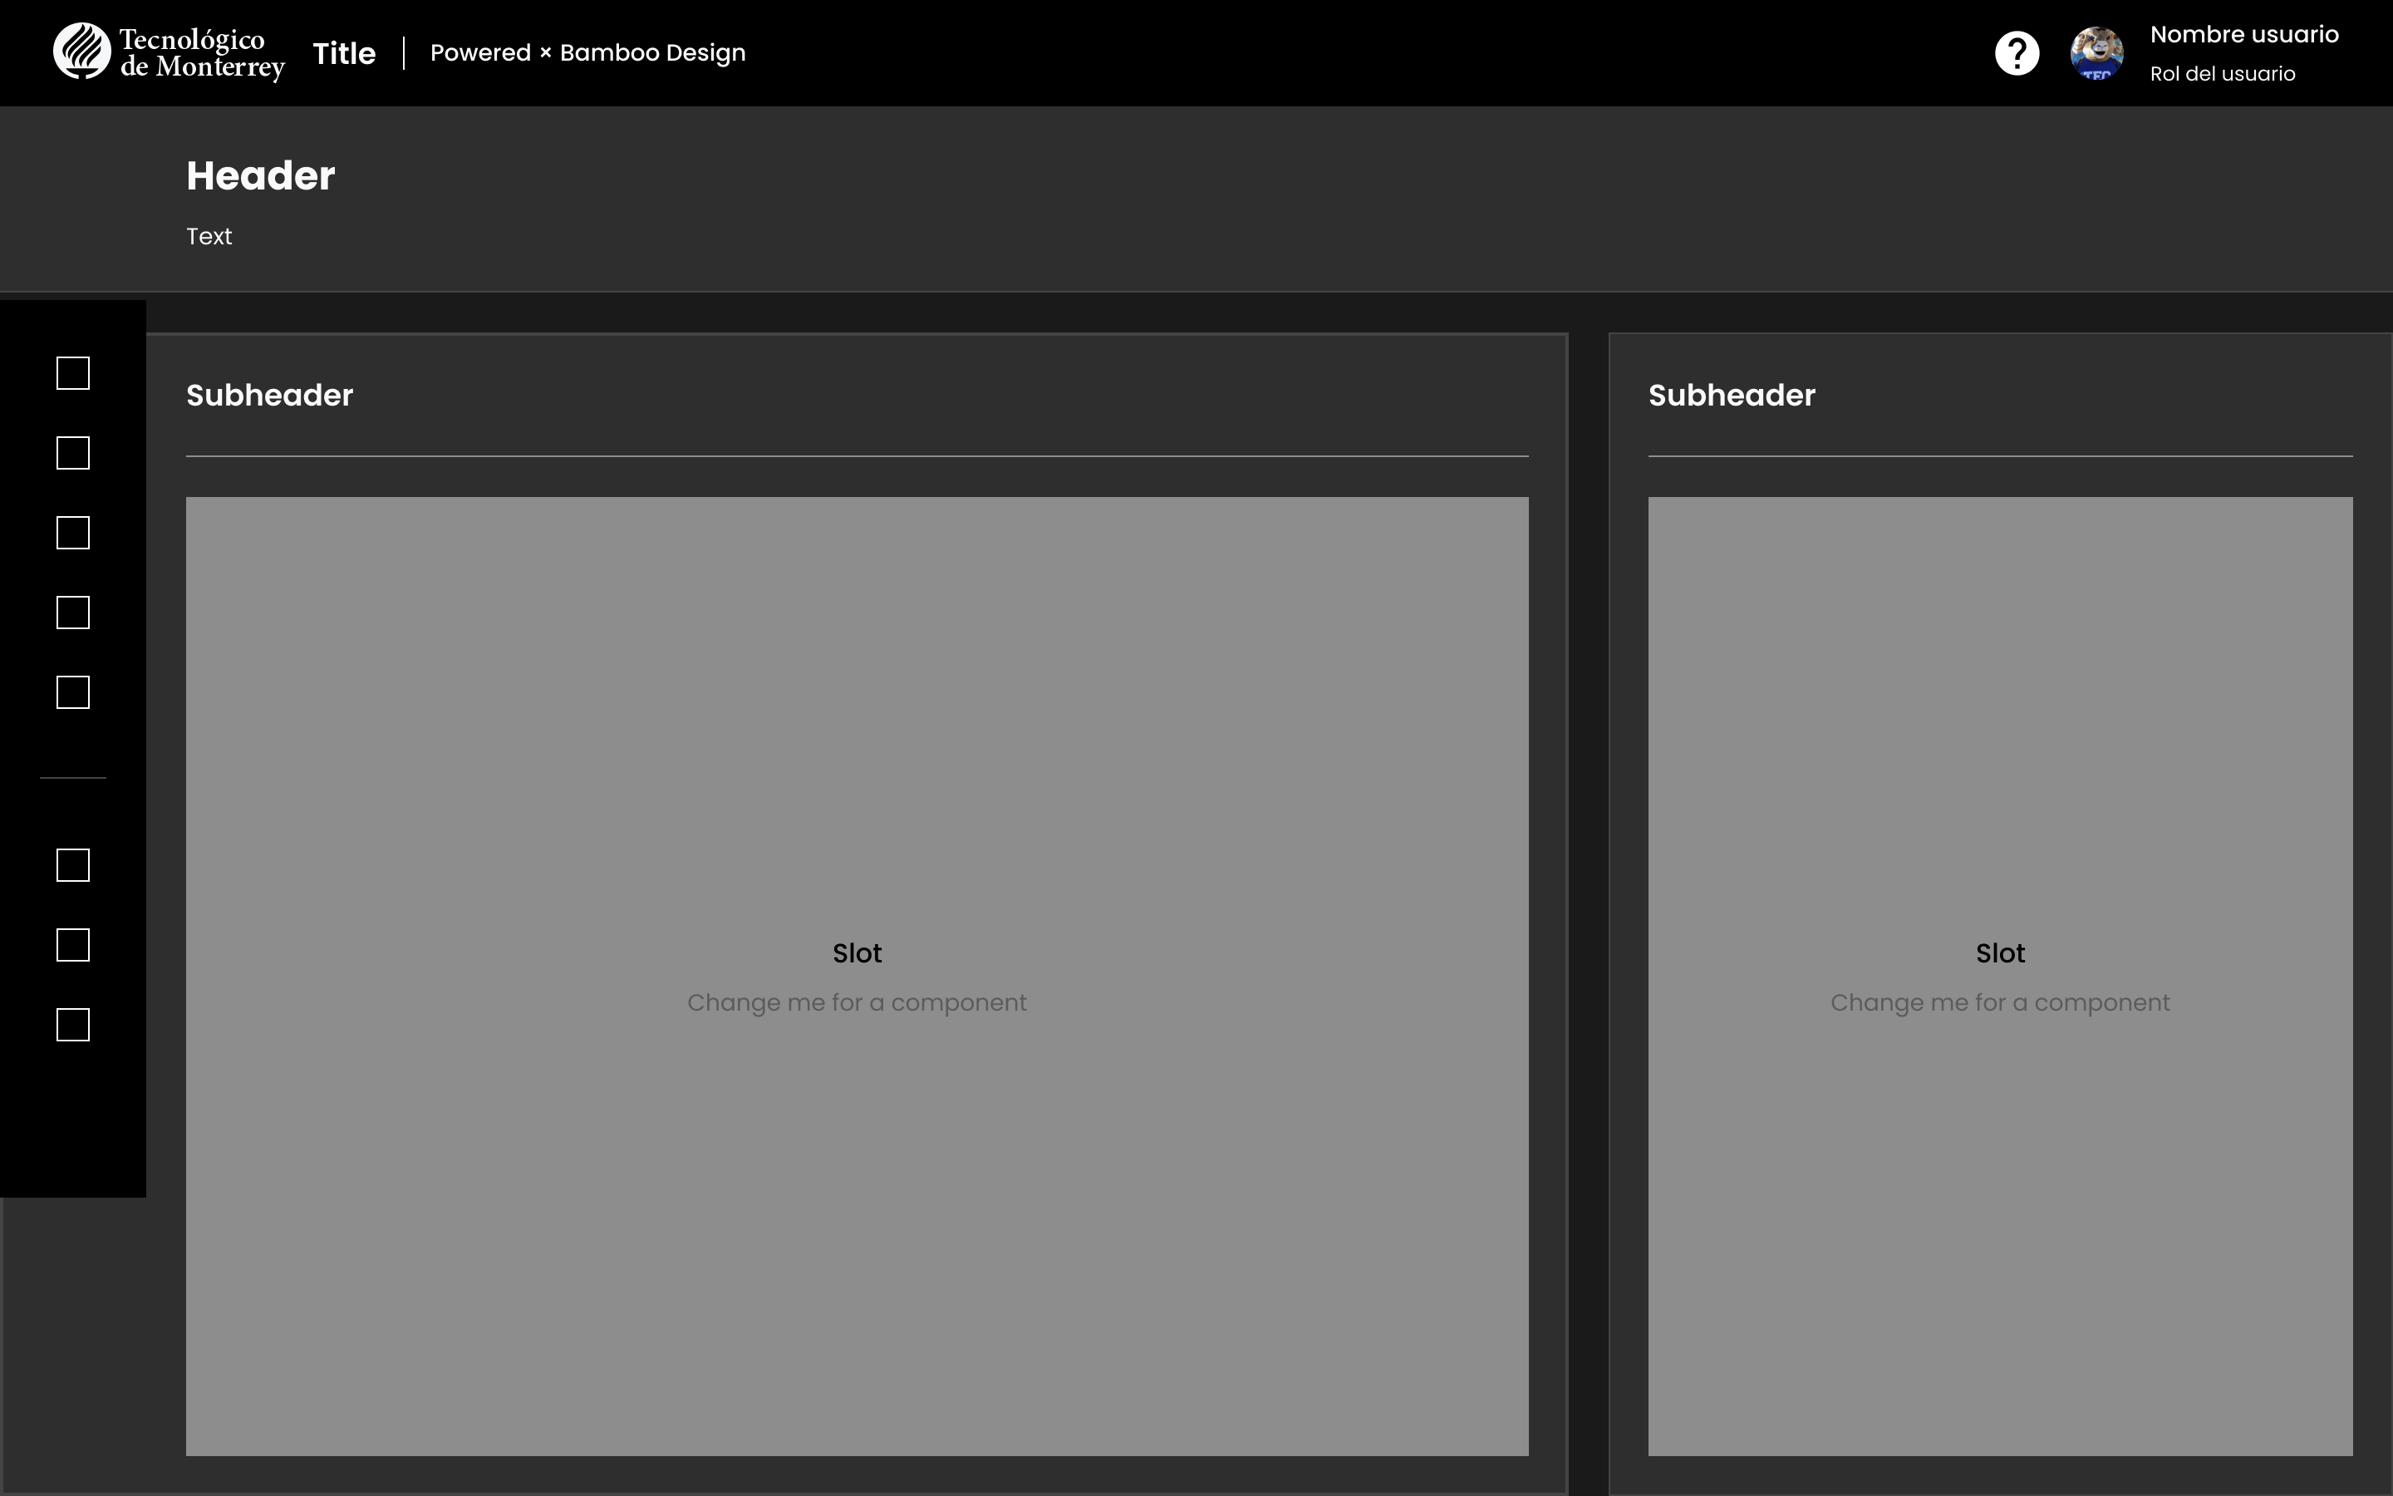
Task: Click the left panel Subheader heading
Action: point(270,395)
